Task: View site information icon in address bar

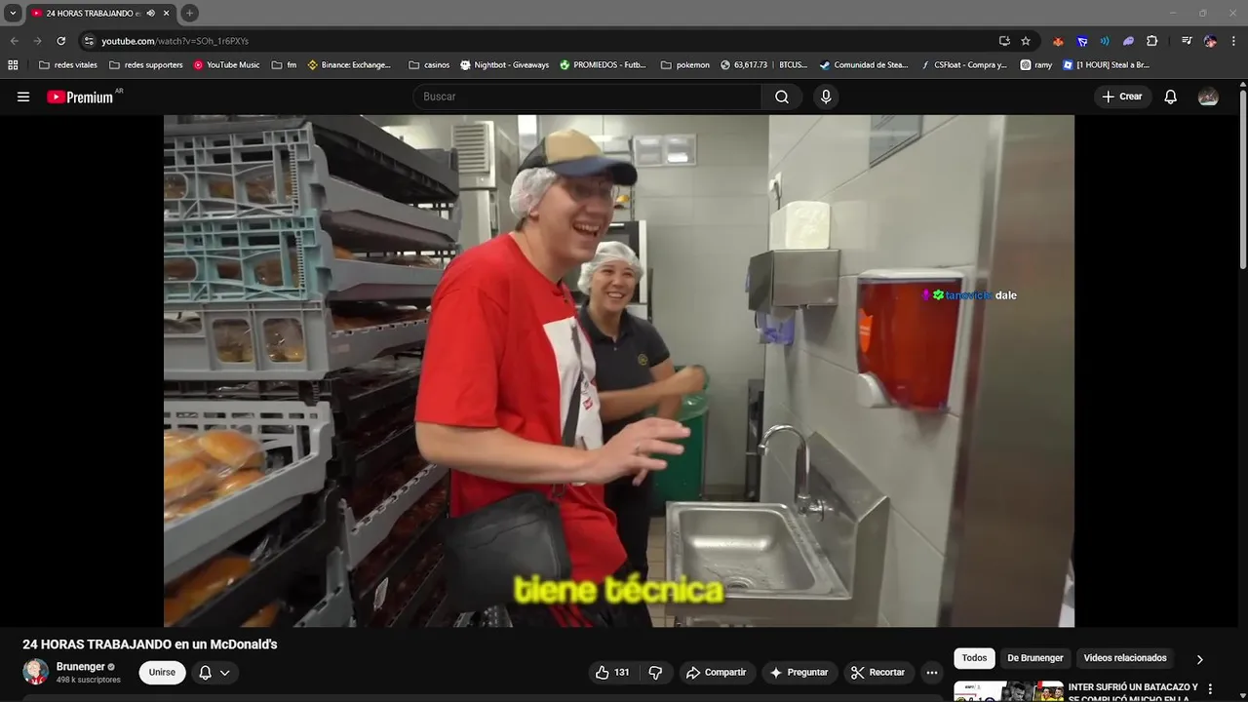Action: pos(89,41)
